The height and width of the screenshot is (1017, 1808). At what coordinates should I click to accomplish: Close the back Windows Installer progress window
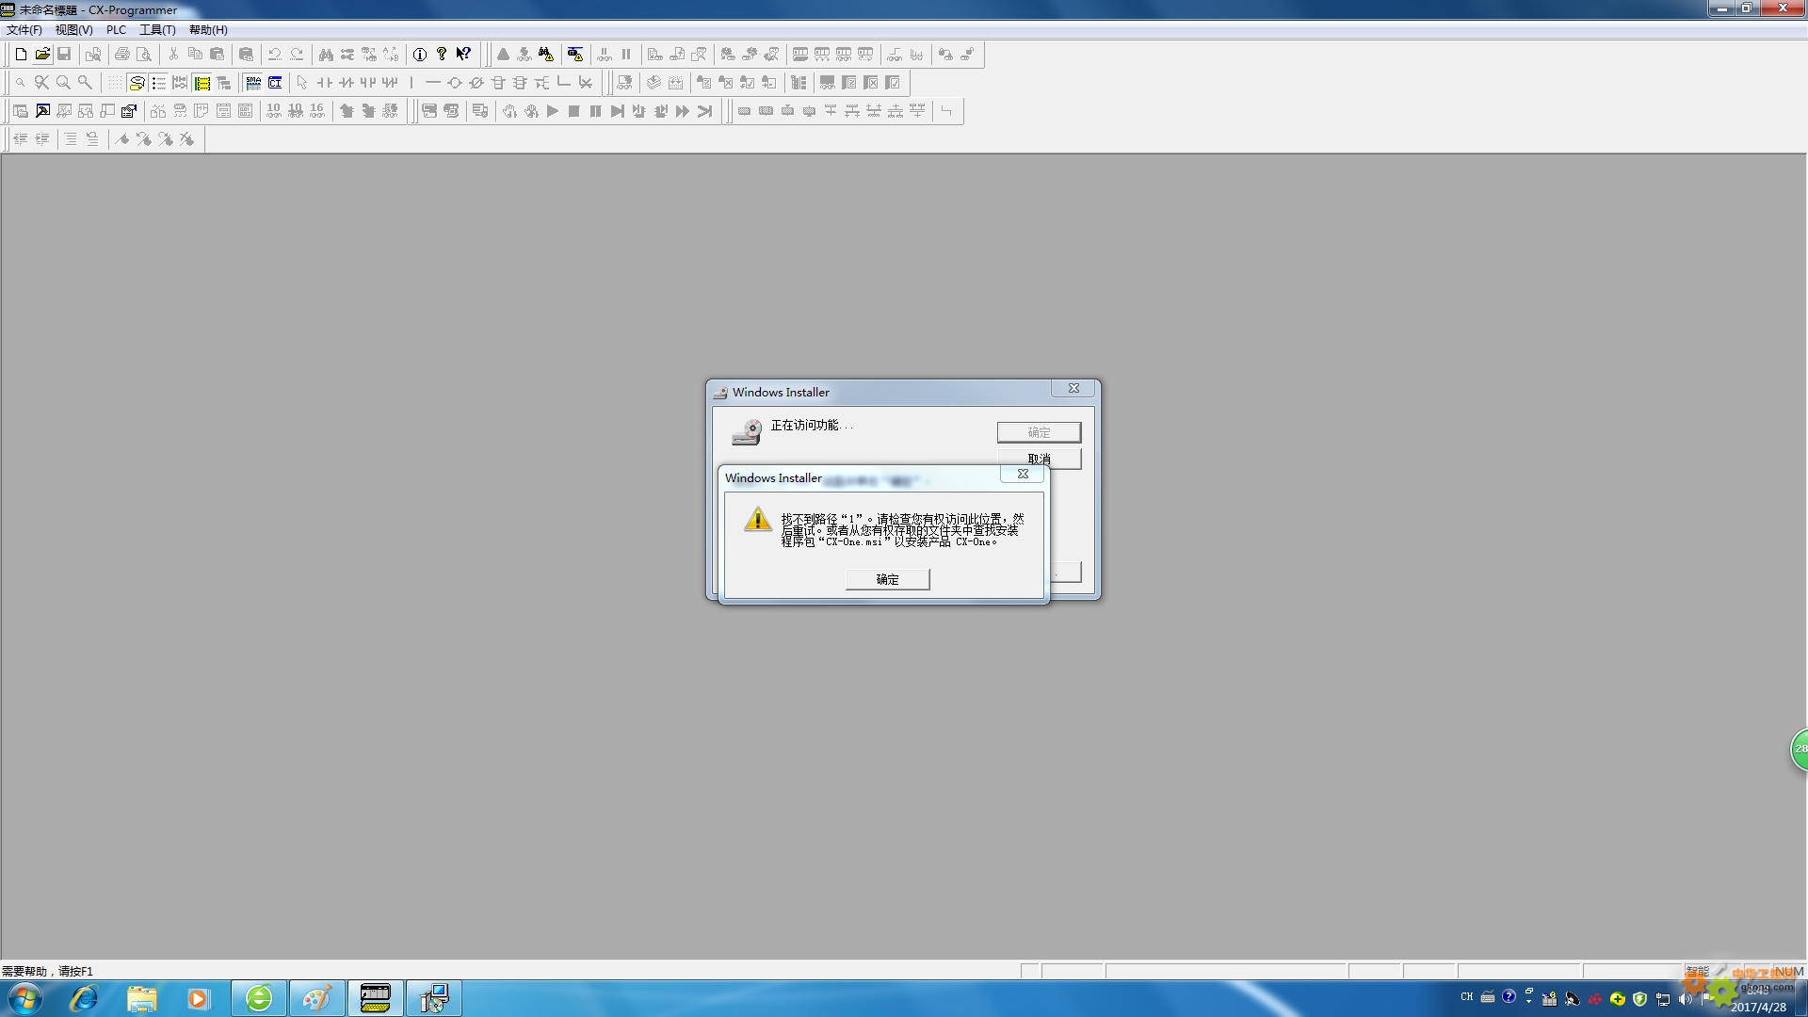tap(1073, 388)
